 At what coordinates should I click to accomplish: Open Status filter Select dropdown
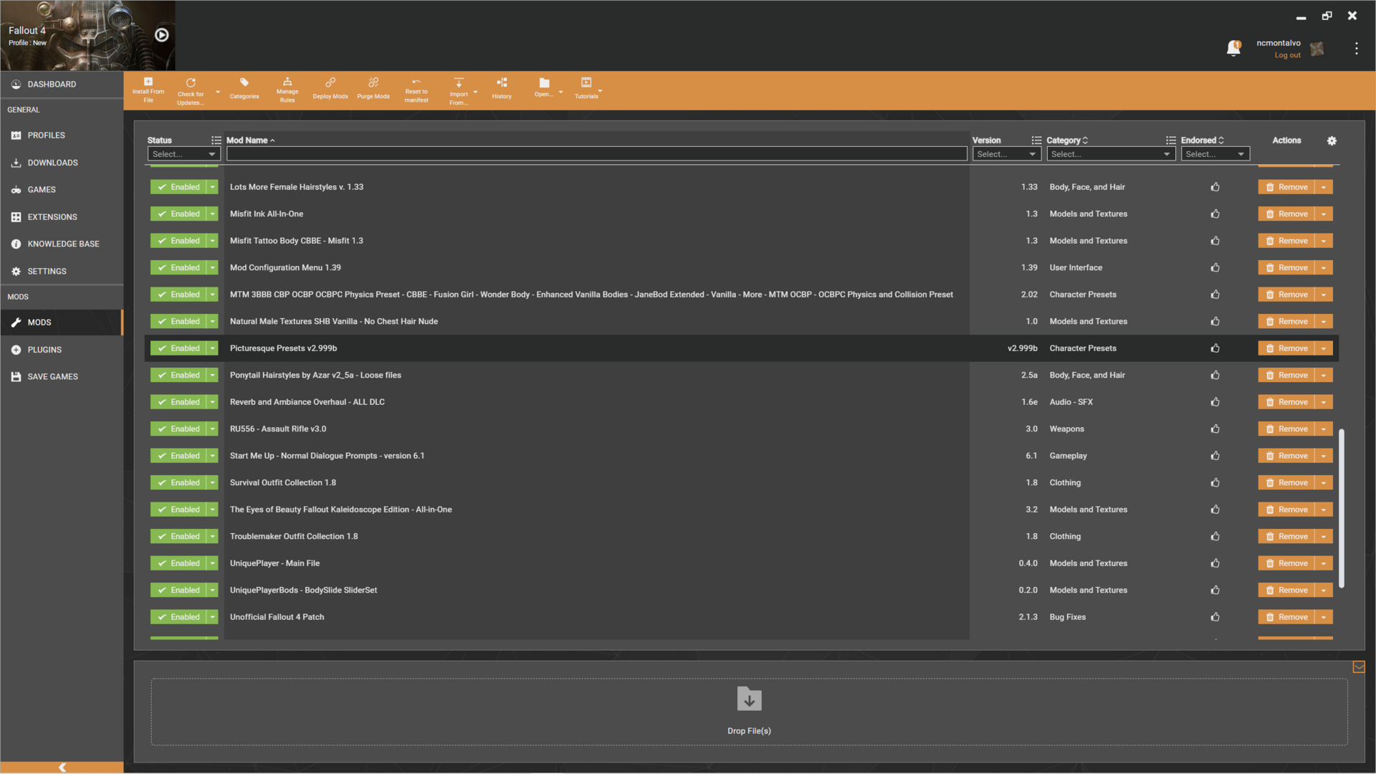(183, 154)
